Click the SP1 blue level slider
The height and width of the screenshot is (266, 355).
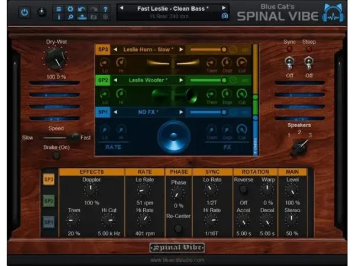point(208,112)
